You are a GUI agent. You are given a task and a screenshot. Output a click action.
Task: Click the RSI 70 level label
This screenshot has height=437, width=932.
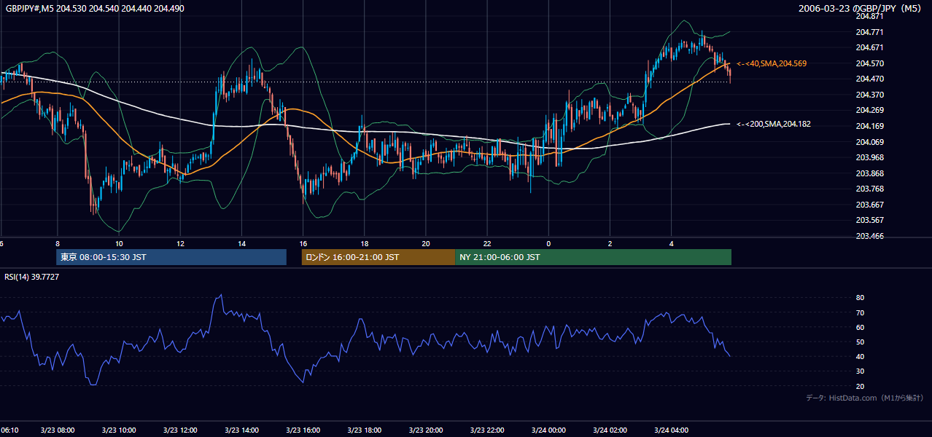(860, 312)
